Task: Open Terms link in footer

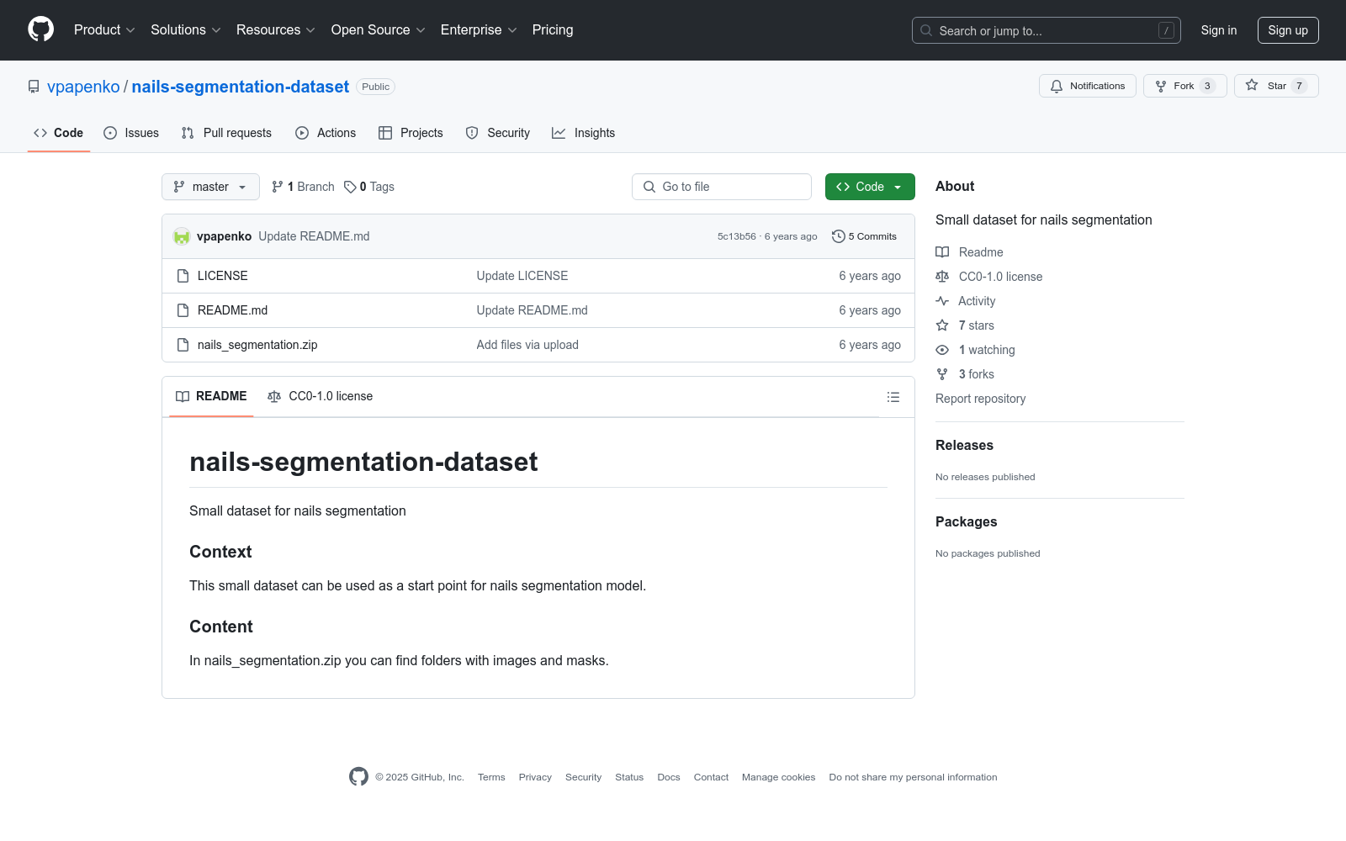Action: [491, 777]
